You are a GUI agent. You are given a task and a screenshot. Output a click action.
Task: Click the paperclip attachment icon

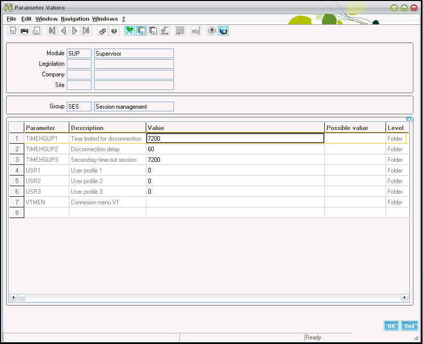pyautogui.click(x=103, y=31)
